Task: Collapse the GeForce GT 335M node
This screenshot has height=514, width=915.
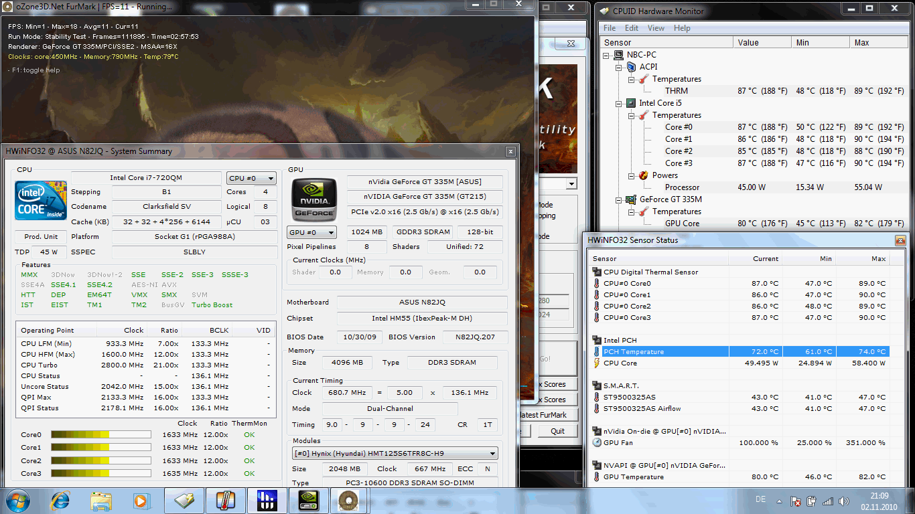Action: click(619, 199)
